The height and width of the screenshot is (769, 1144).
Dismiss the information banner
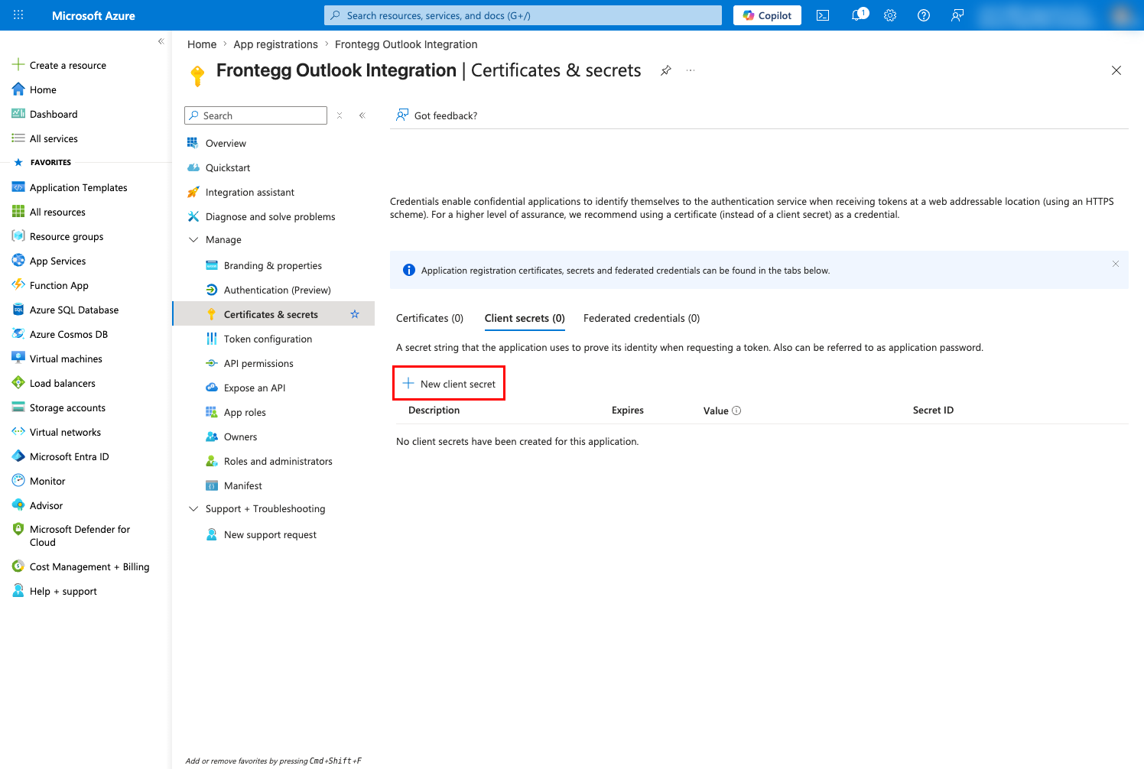pyautogui.click(x=1116, y=264)
